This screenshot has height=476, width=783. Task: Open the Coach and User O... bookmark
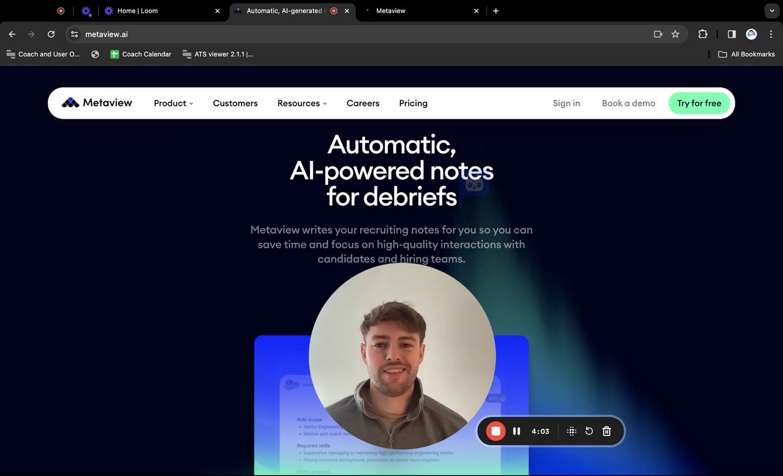pyautogui.click(x=43, y=54)
